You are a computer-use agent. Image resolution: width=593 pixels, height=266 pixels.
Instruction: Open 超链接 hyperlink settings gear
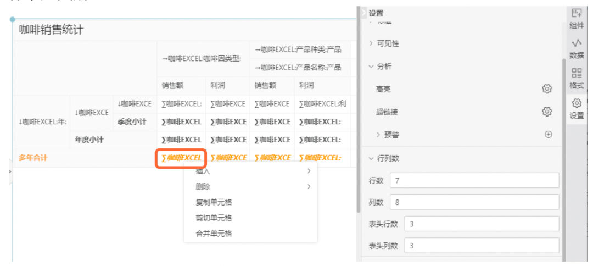click(547, 112)
